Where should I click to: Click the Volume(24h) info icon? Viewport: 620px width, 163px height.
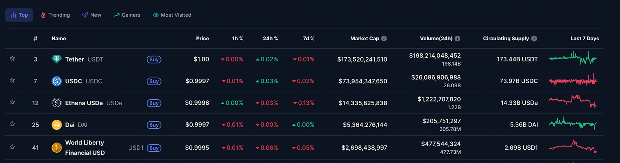[458, 39]
